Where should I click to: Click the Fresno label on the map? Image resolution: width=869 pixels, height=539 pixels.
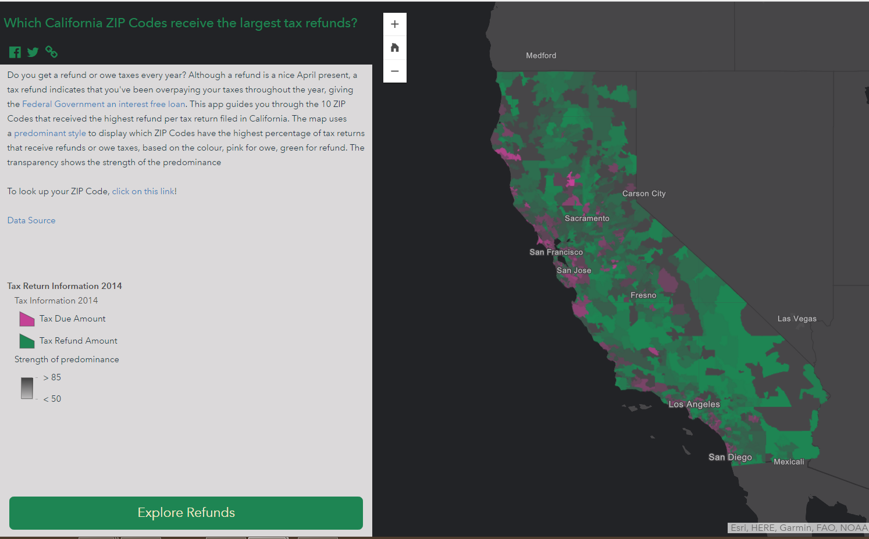pos(643,295)
